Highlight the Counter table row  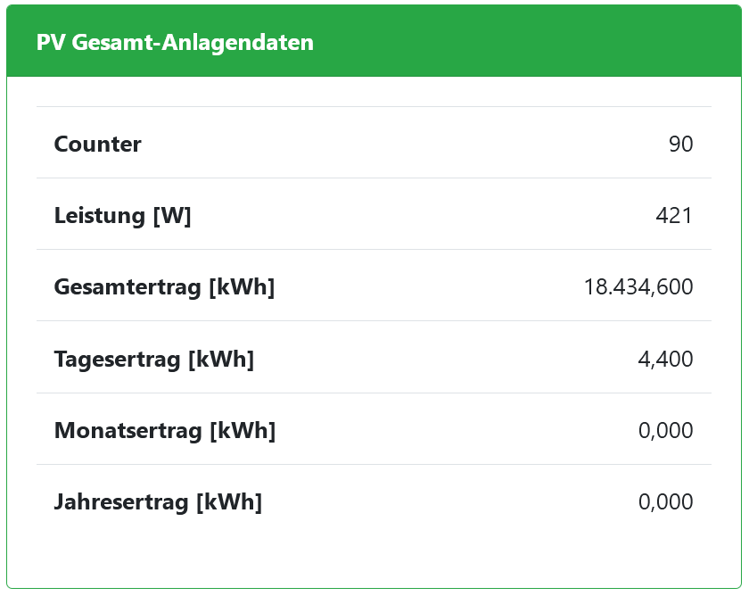click(x=374, y=144)
